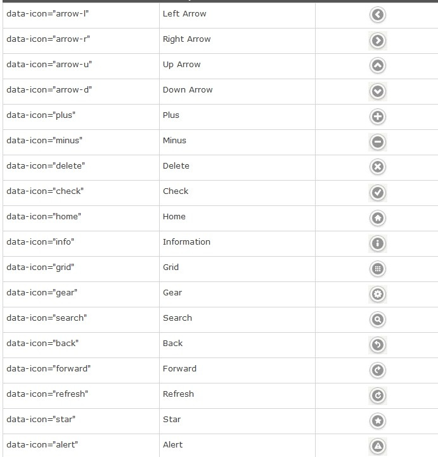
Task: Click the Information icon
Action: pos(378,243)
